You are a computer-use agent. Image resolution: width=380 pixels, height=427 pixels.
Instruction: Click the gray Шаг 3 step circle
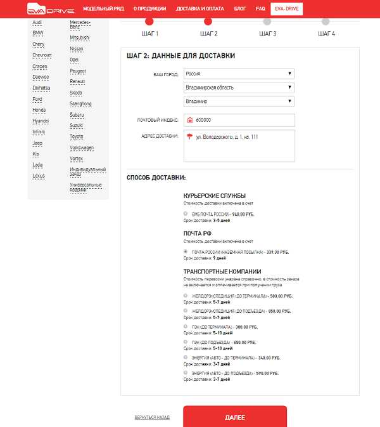267,22
